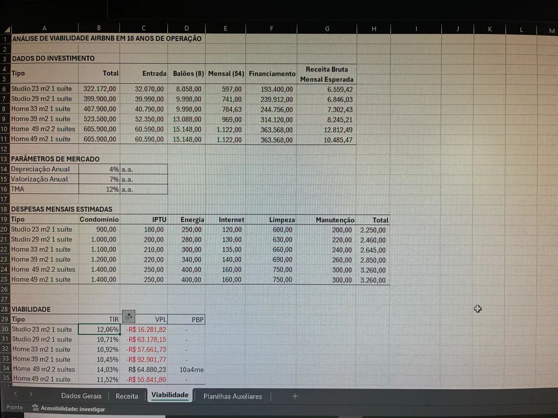Image resolution: width=558 pixels, height=418 pixels.
Task: Select the Internet column heading
Action: click(x=231, y=220)
